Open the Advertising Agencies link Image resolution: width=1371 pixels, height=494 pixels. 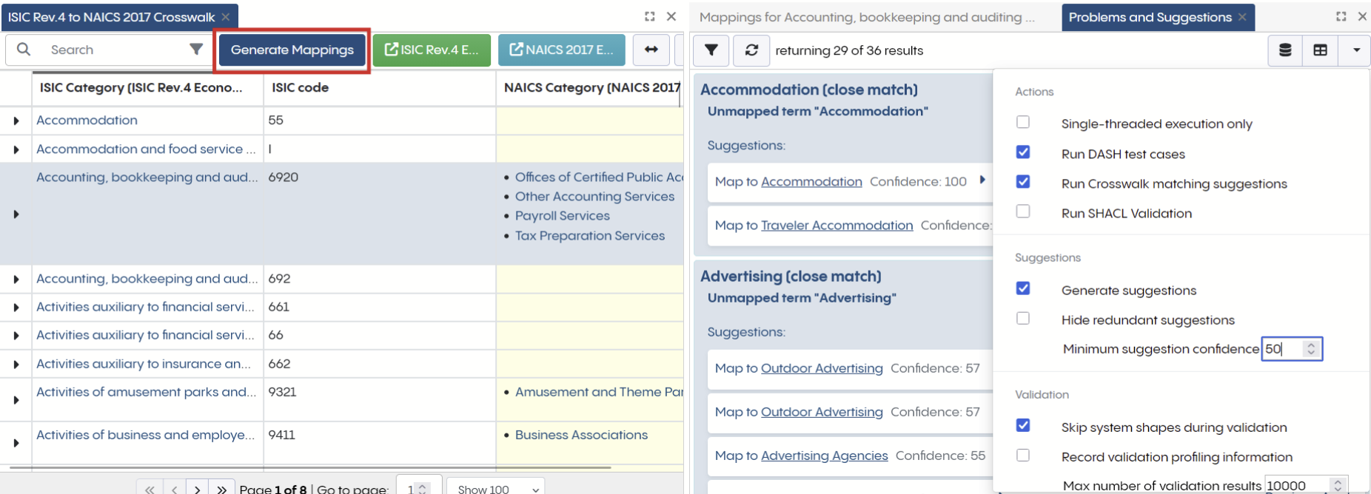[824, 456]
